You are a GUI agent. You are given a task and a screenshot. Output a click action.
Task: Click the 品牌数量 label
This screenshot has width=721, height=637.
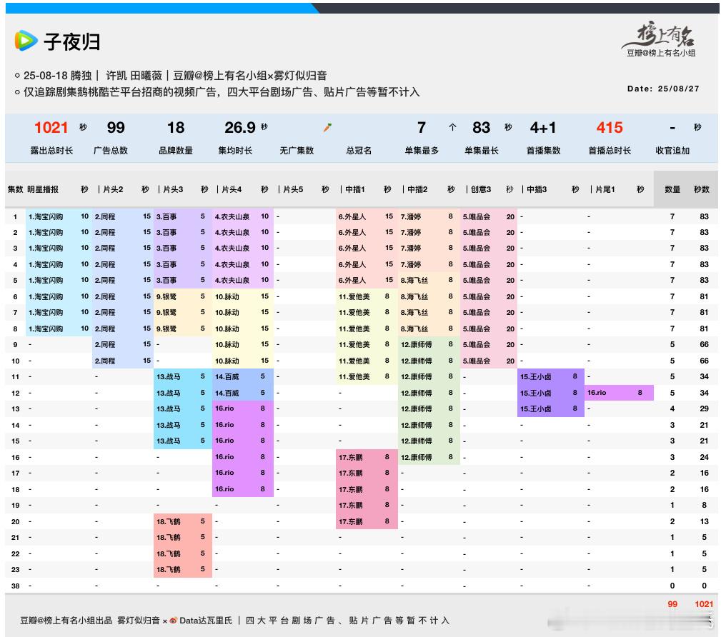[176, 151]
